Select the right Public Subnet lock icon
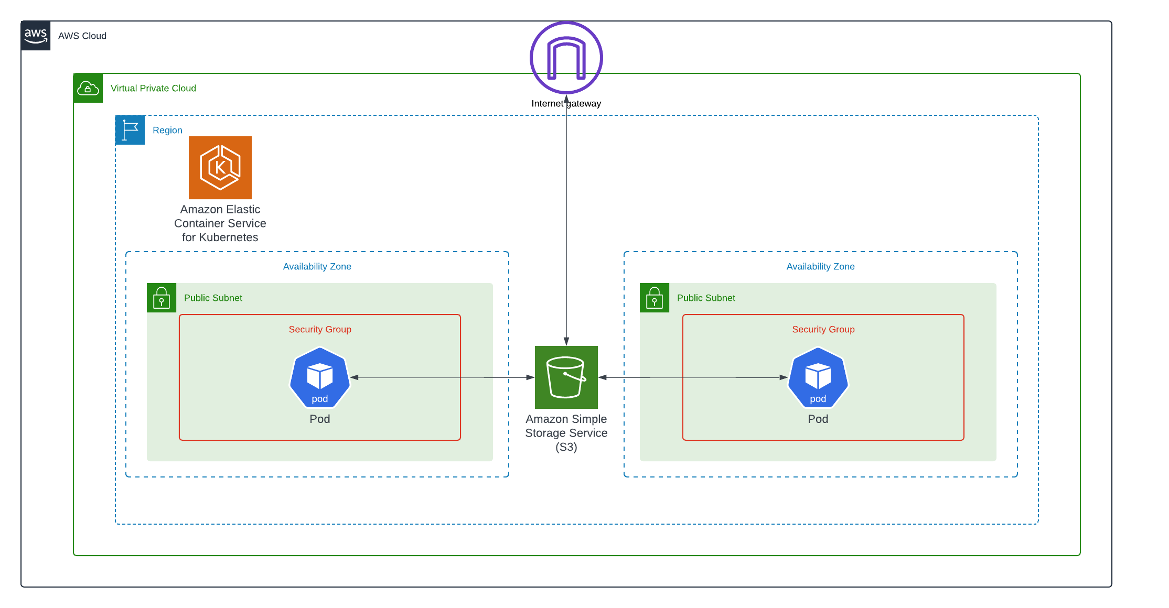 click(x=655, y=298)
